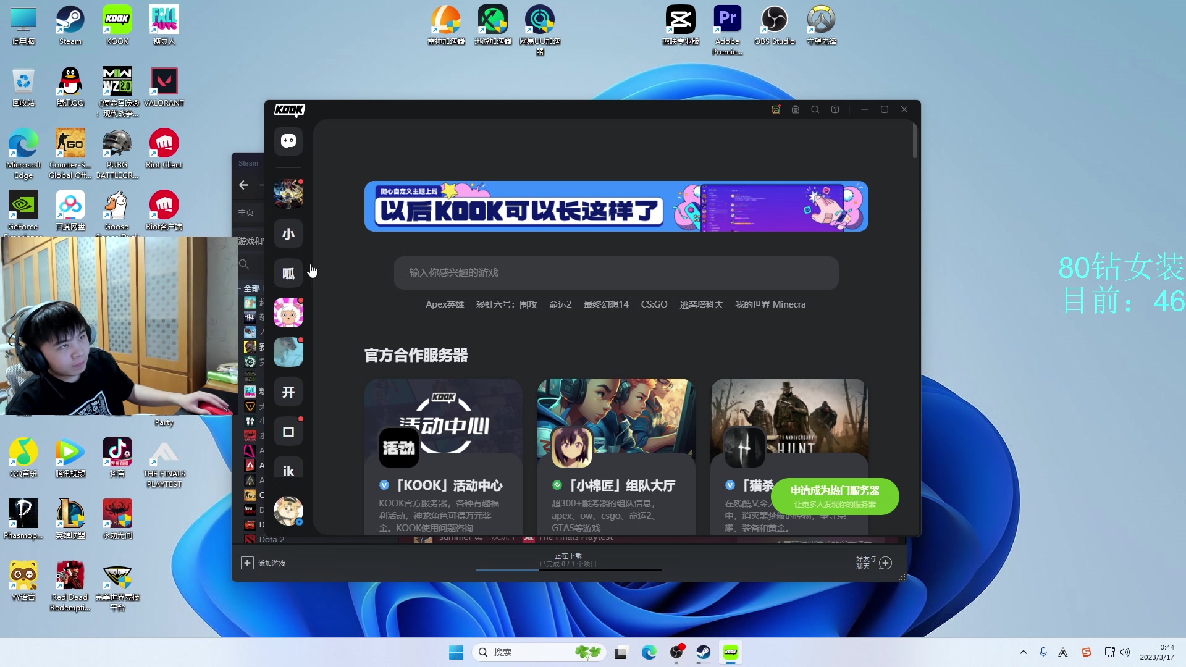This screenshot has height=667, width=1186.
Task: Select the server icon labeled 呱
Action: 288,273
